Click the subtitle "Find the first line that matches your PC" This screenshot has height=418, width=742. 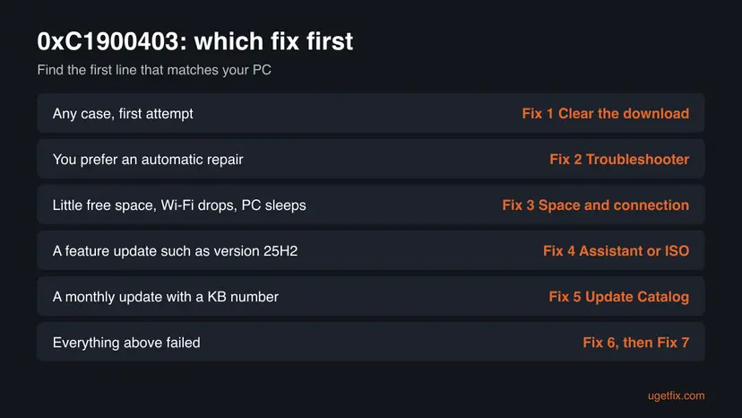click(x=154, y=70)
